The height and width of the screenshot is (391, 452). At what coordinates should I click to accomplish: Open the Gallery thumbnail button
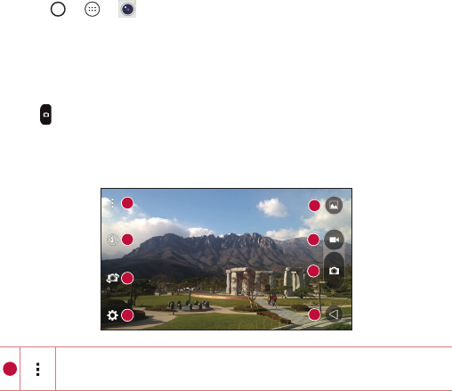pyautogui.click(x=334, y=206)
